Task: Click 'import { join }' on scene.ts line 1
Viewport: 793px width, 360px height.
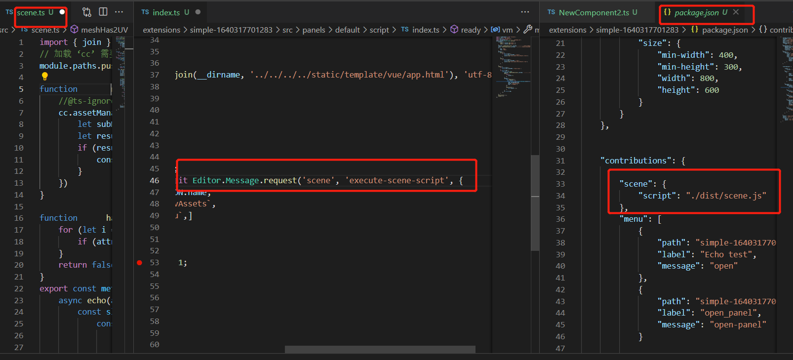Action: tap(75, 42)
